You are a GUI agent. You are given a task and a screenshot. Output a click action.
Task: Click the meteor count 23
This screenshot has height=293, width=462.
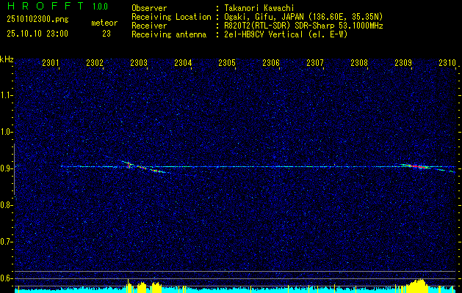point(107,34)
